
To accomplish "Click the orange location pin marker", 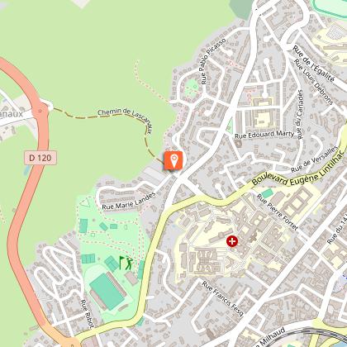I will click(173, 160).
